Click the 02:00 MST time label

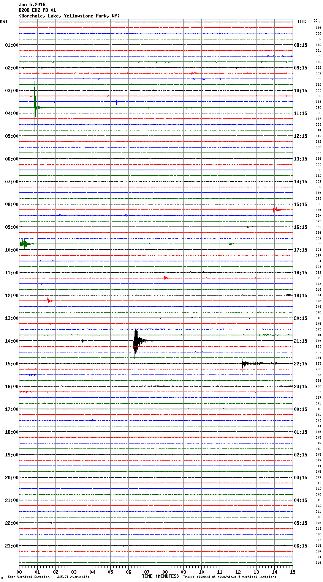click(12, 68)
